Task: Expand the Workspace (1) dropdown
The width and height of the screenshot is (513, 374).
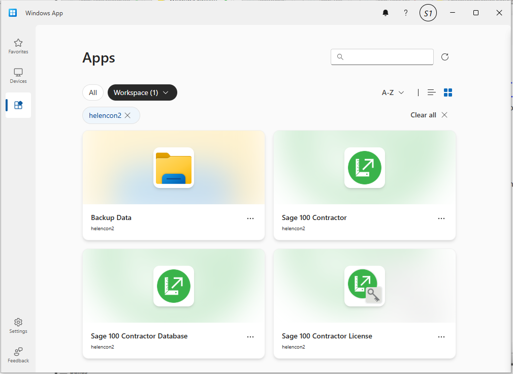Action: pyautogui.click(x=142, y=92)
